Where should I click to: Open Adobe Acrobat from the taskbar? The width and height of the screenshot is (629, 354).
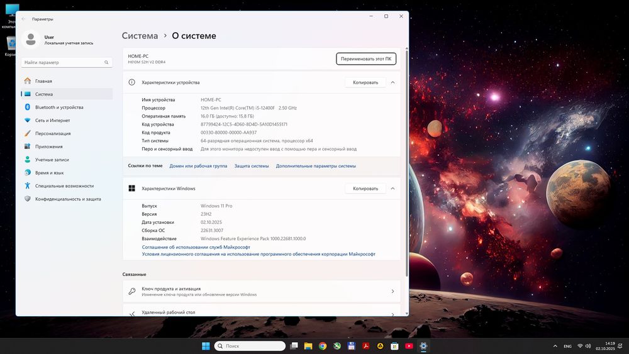pos(366,346)
